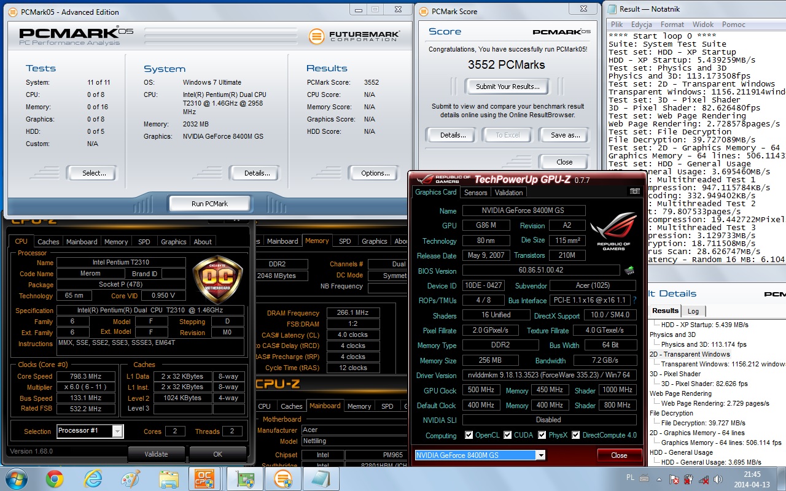Click Save as... in PCMark Score
The height and width of the screenshot is (491, 786).
[565, 135]
